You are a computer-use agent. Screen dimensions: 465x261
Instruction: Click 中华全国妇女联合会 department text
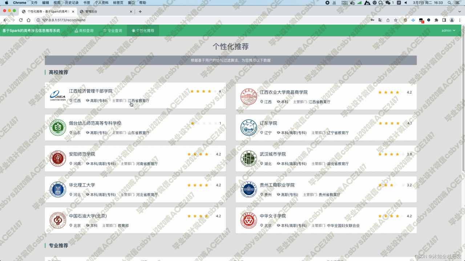click(x=343, y=225)
